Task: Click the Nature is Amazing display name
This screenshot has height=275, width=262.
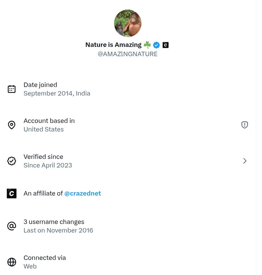Action: 113,45
